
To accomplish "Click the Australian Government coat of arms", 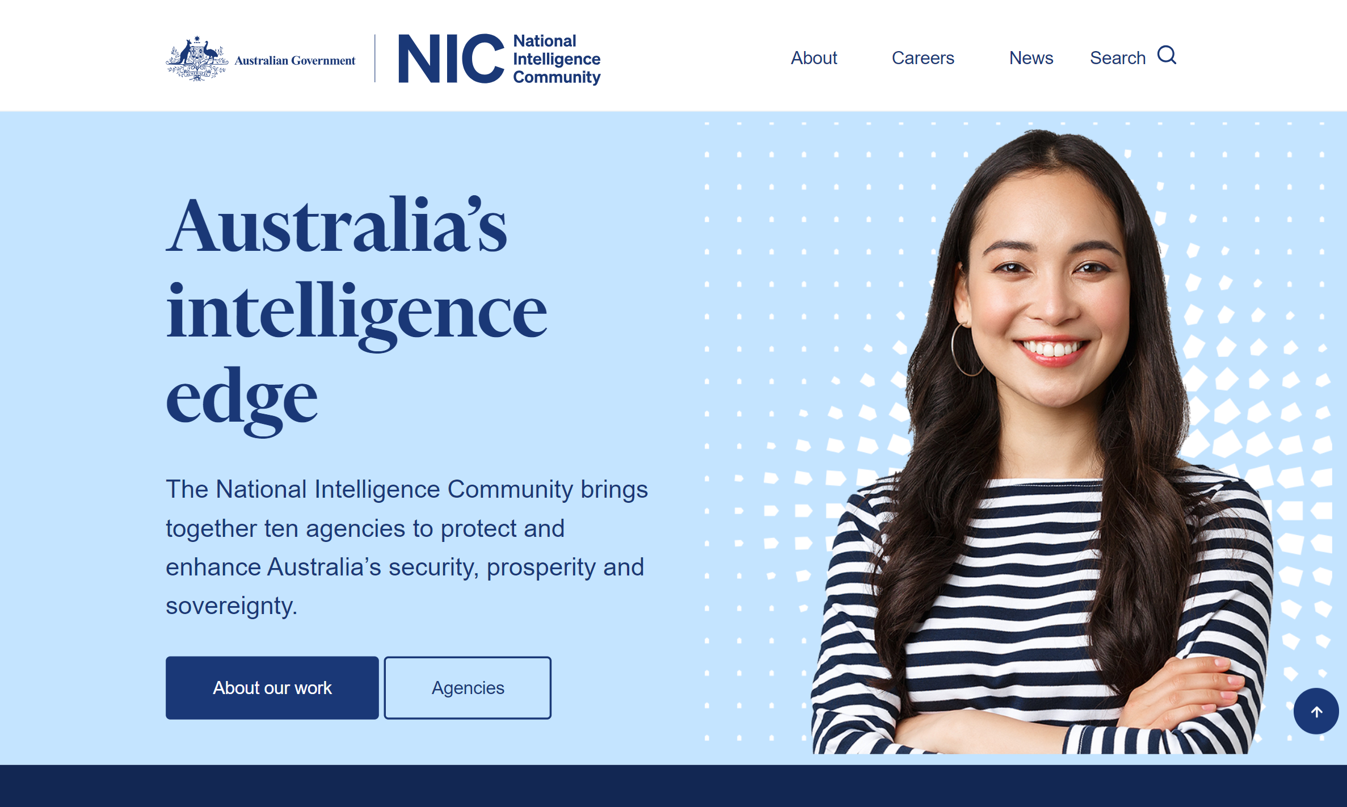I will click(x=197, y=59).
